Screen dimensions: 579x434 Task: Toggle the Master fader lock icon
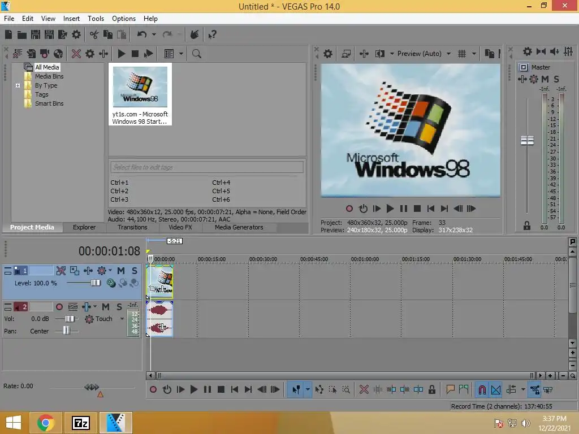coord(527,226)
